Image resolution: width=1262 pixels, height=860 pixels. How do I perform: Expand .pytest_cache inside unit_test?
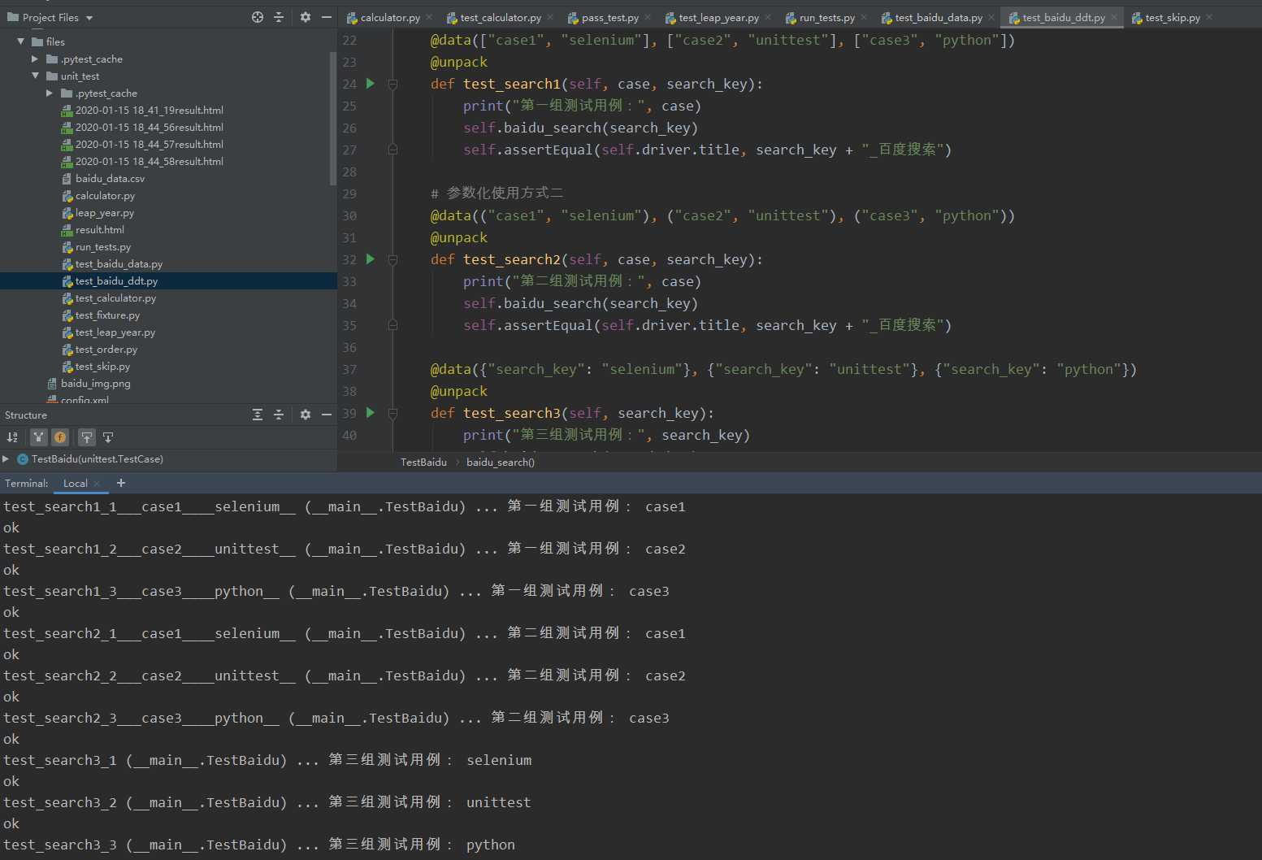[x=50, y=93]
